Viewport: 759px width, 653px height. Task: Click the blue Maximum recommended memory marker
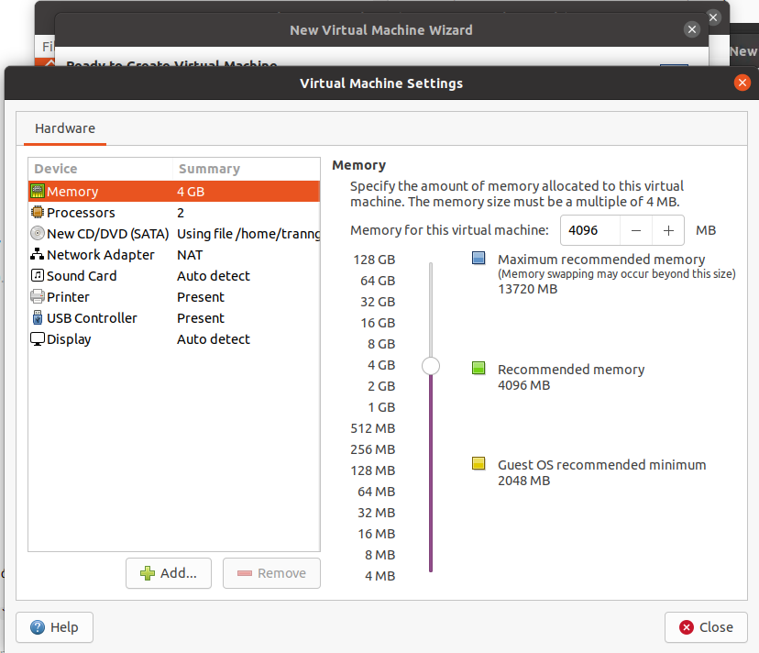point(478,259)
